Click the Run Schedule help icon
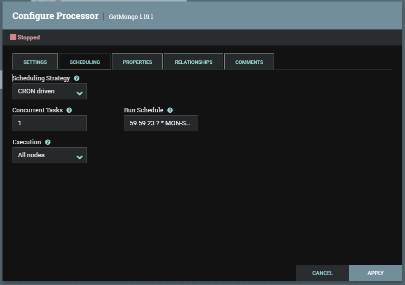 tap(170, 110)
